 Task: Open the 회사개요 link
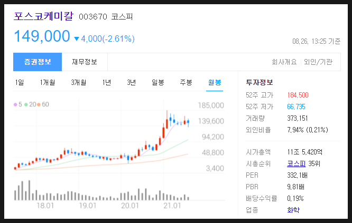point(285,62)
